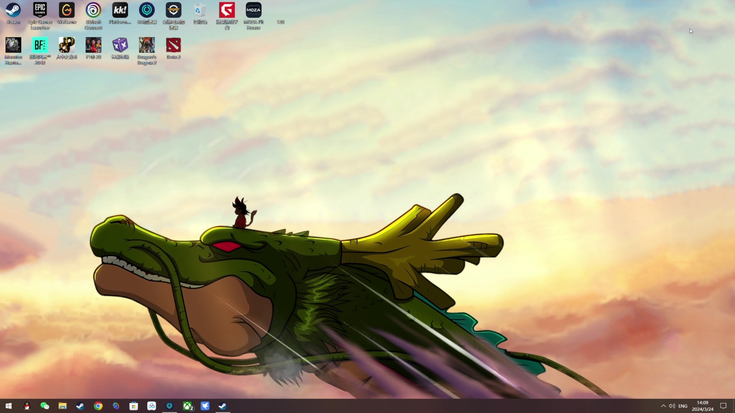Launch Epic Games Launcher desktop icon
This screenshot has width=735, height=413.
(x=40, y=10)
